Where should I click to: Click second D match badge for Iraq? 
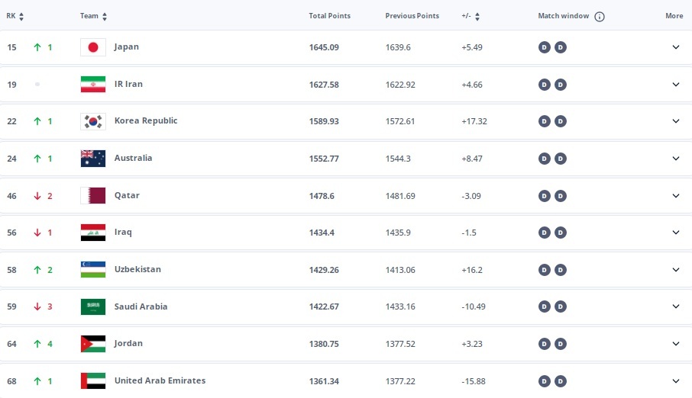[x=561, y=233]
